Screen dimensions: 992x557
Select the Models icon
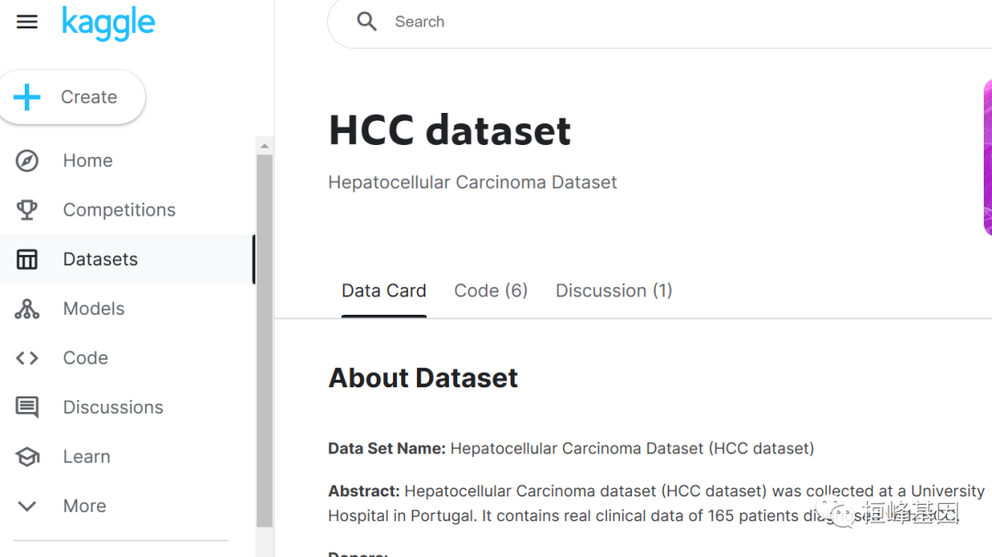click(28, 308)
